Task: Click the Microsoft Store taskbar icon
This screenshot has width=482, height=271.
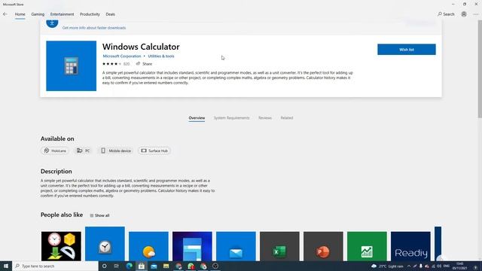Action: 142,266
